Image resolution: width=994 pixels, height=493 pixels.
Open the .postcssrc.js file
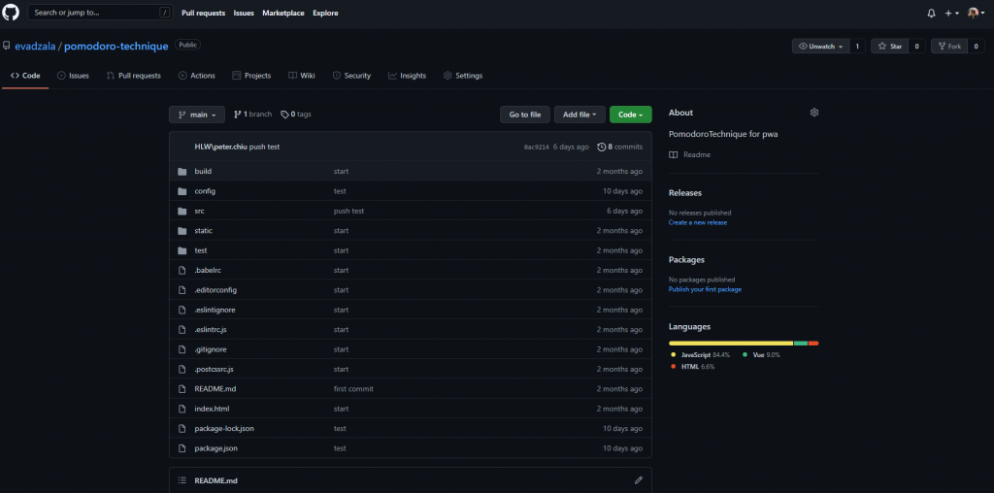(x=215, y=369)
